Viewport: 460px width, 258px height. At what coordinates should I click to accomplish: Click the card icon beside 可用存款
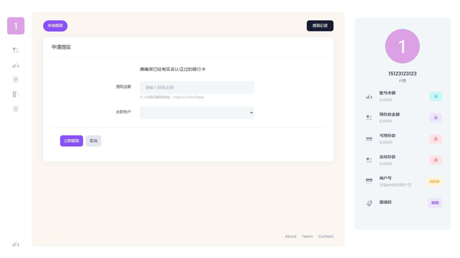pyautogui.click(x=369, y=139)
